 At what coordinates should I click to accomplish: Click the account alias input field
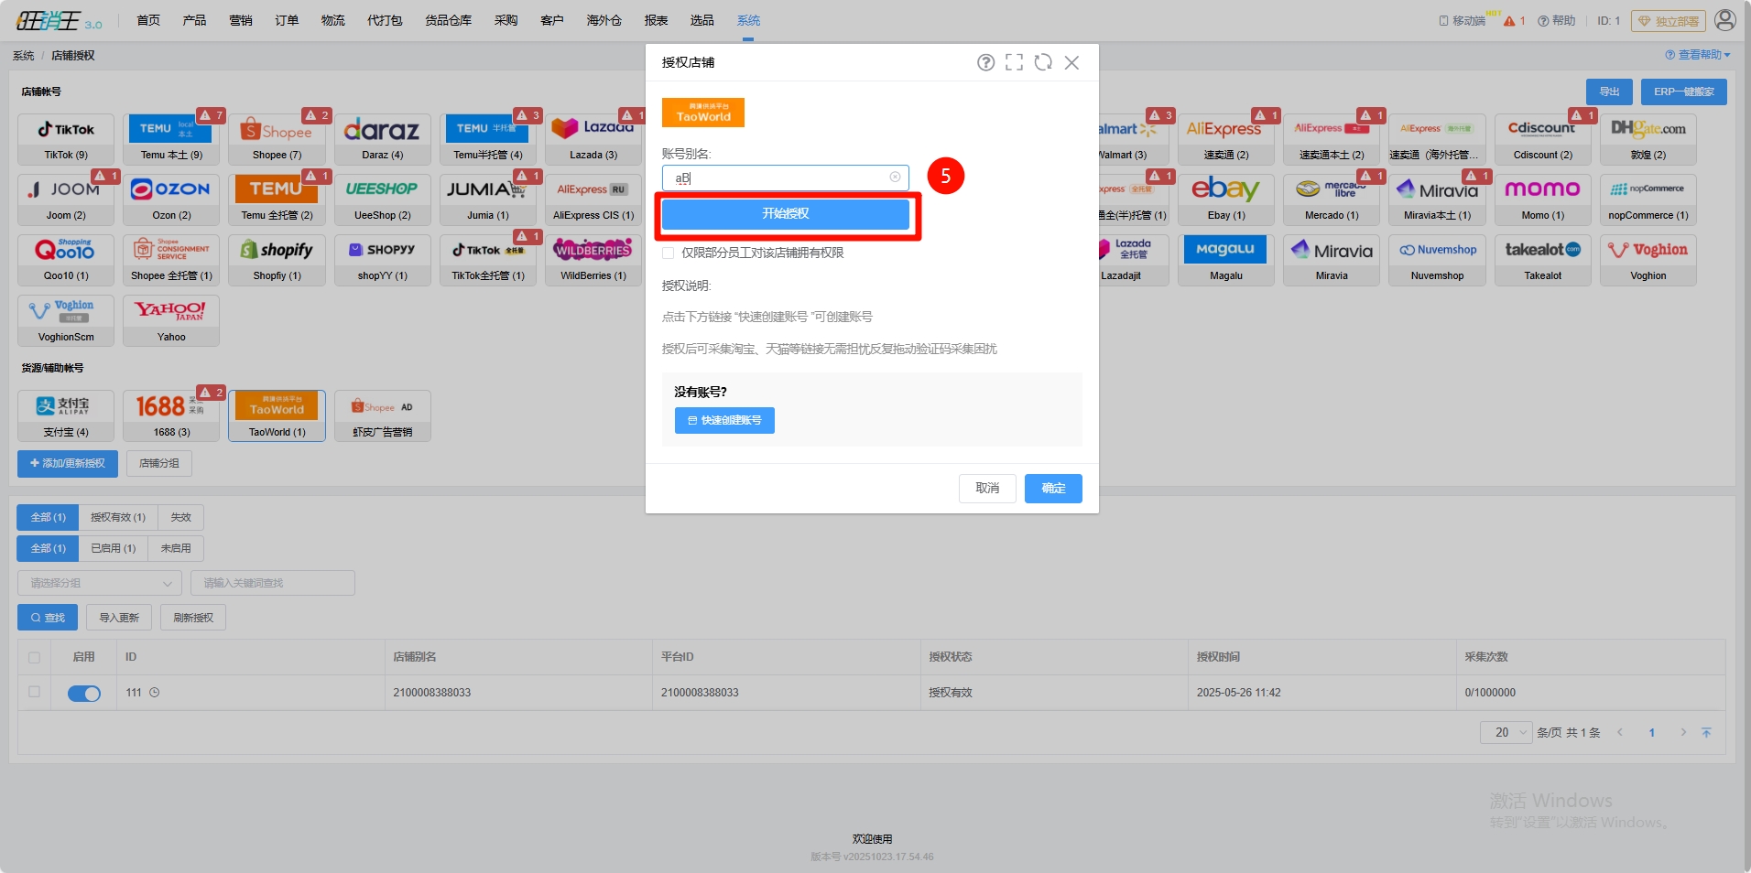[x=778, y=178]
